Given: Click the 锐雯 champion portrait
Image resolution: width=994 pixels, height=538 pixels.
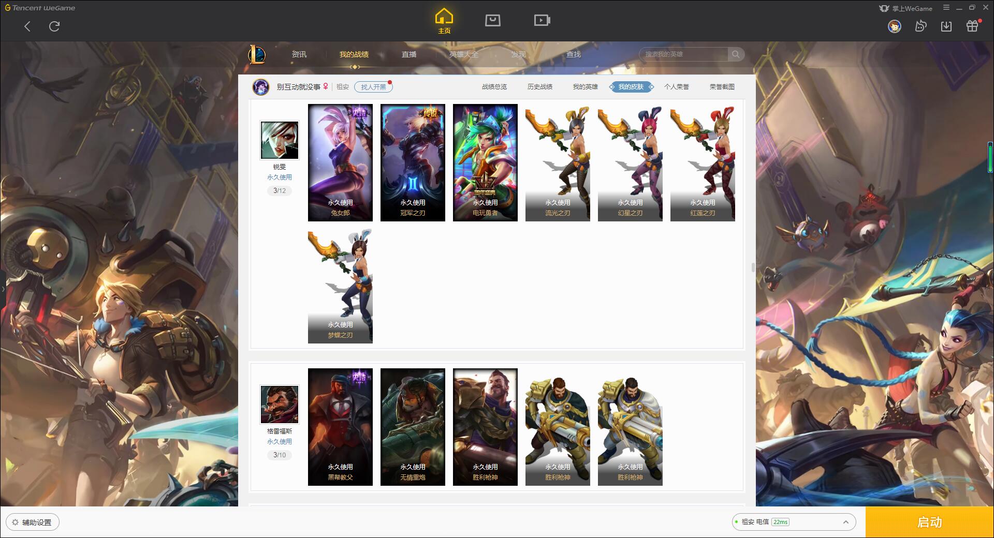Looking at the screenshot, I should click(x=280, y=140).
